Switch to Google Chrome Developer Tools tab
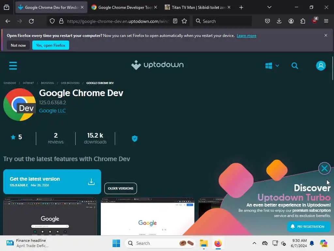The width and height of the screenshot is (334, 251). (x=124, y=8)
